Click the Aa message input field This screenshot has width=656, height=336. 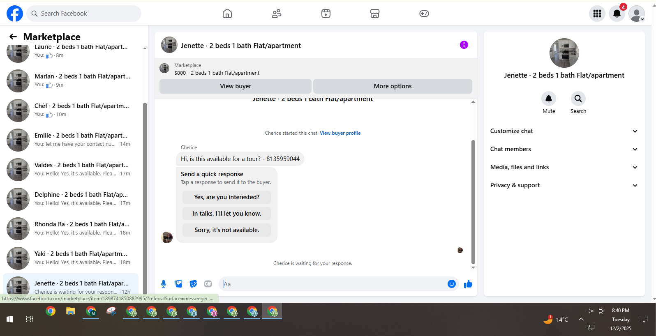tap(333, 284)
